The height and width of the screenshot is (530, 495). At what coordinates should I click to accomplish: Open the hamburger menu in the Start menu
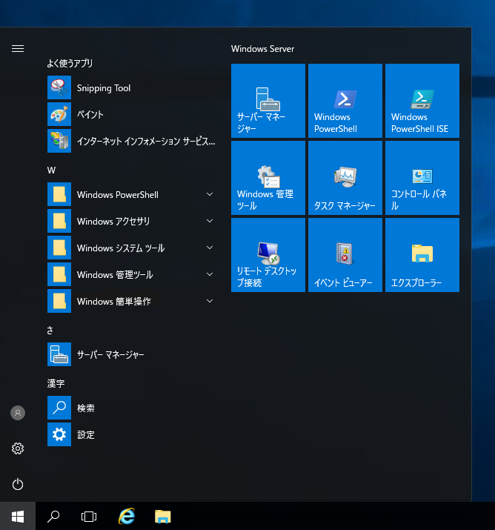click(x=18, y=49)
